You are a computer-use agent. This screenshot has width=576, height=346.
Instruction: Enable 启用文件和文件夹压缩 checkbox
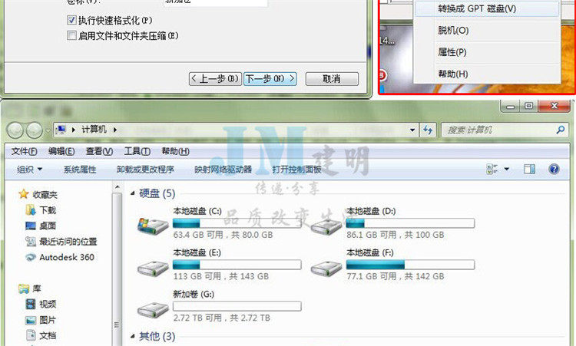pyautogui.click(x=71, y=35)
